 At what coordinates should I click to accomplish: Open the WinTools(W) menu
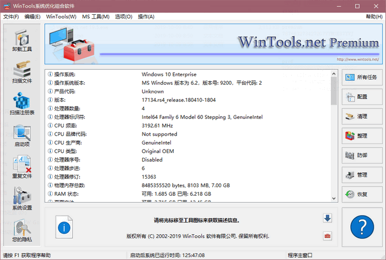(x=61, y=16)
